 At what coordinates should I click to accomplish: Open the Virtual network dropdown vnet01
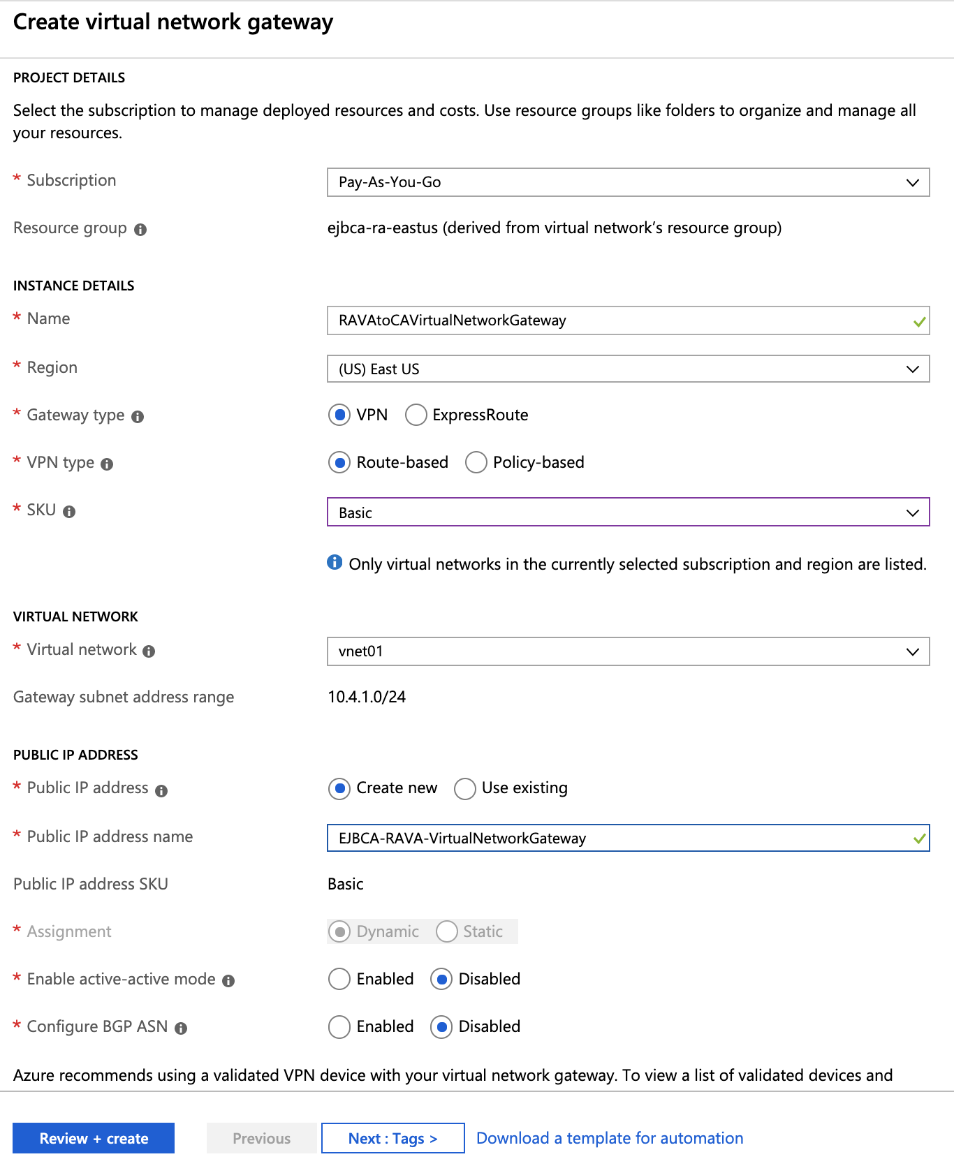pos(628,651)
